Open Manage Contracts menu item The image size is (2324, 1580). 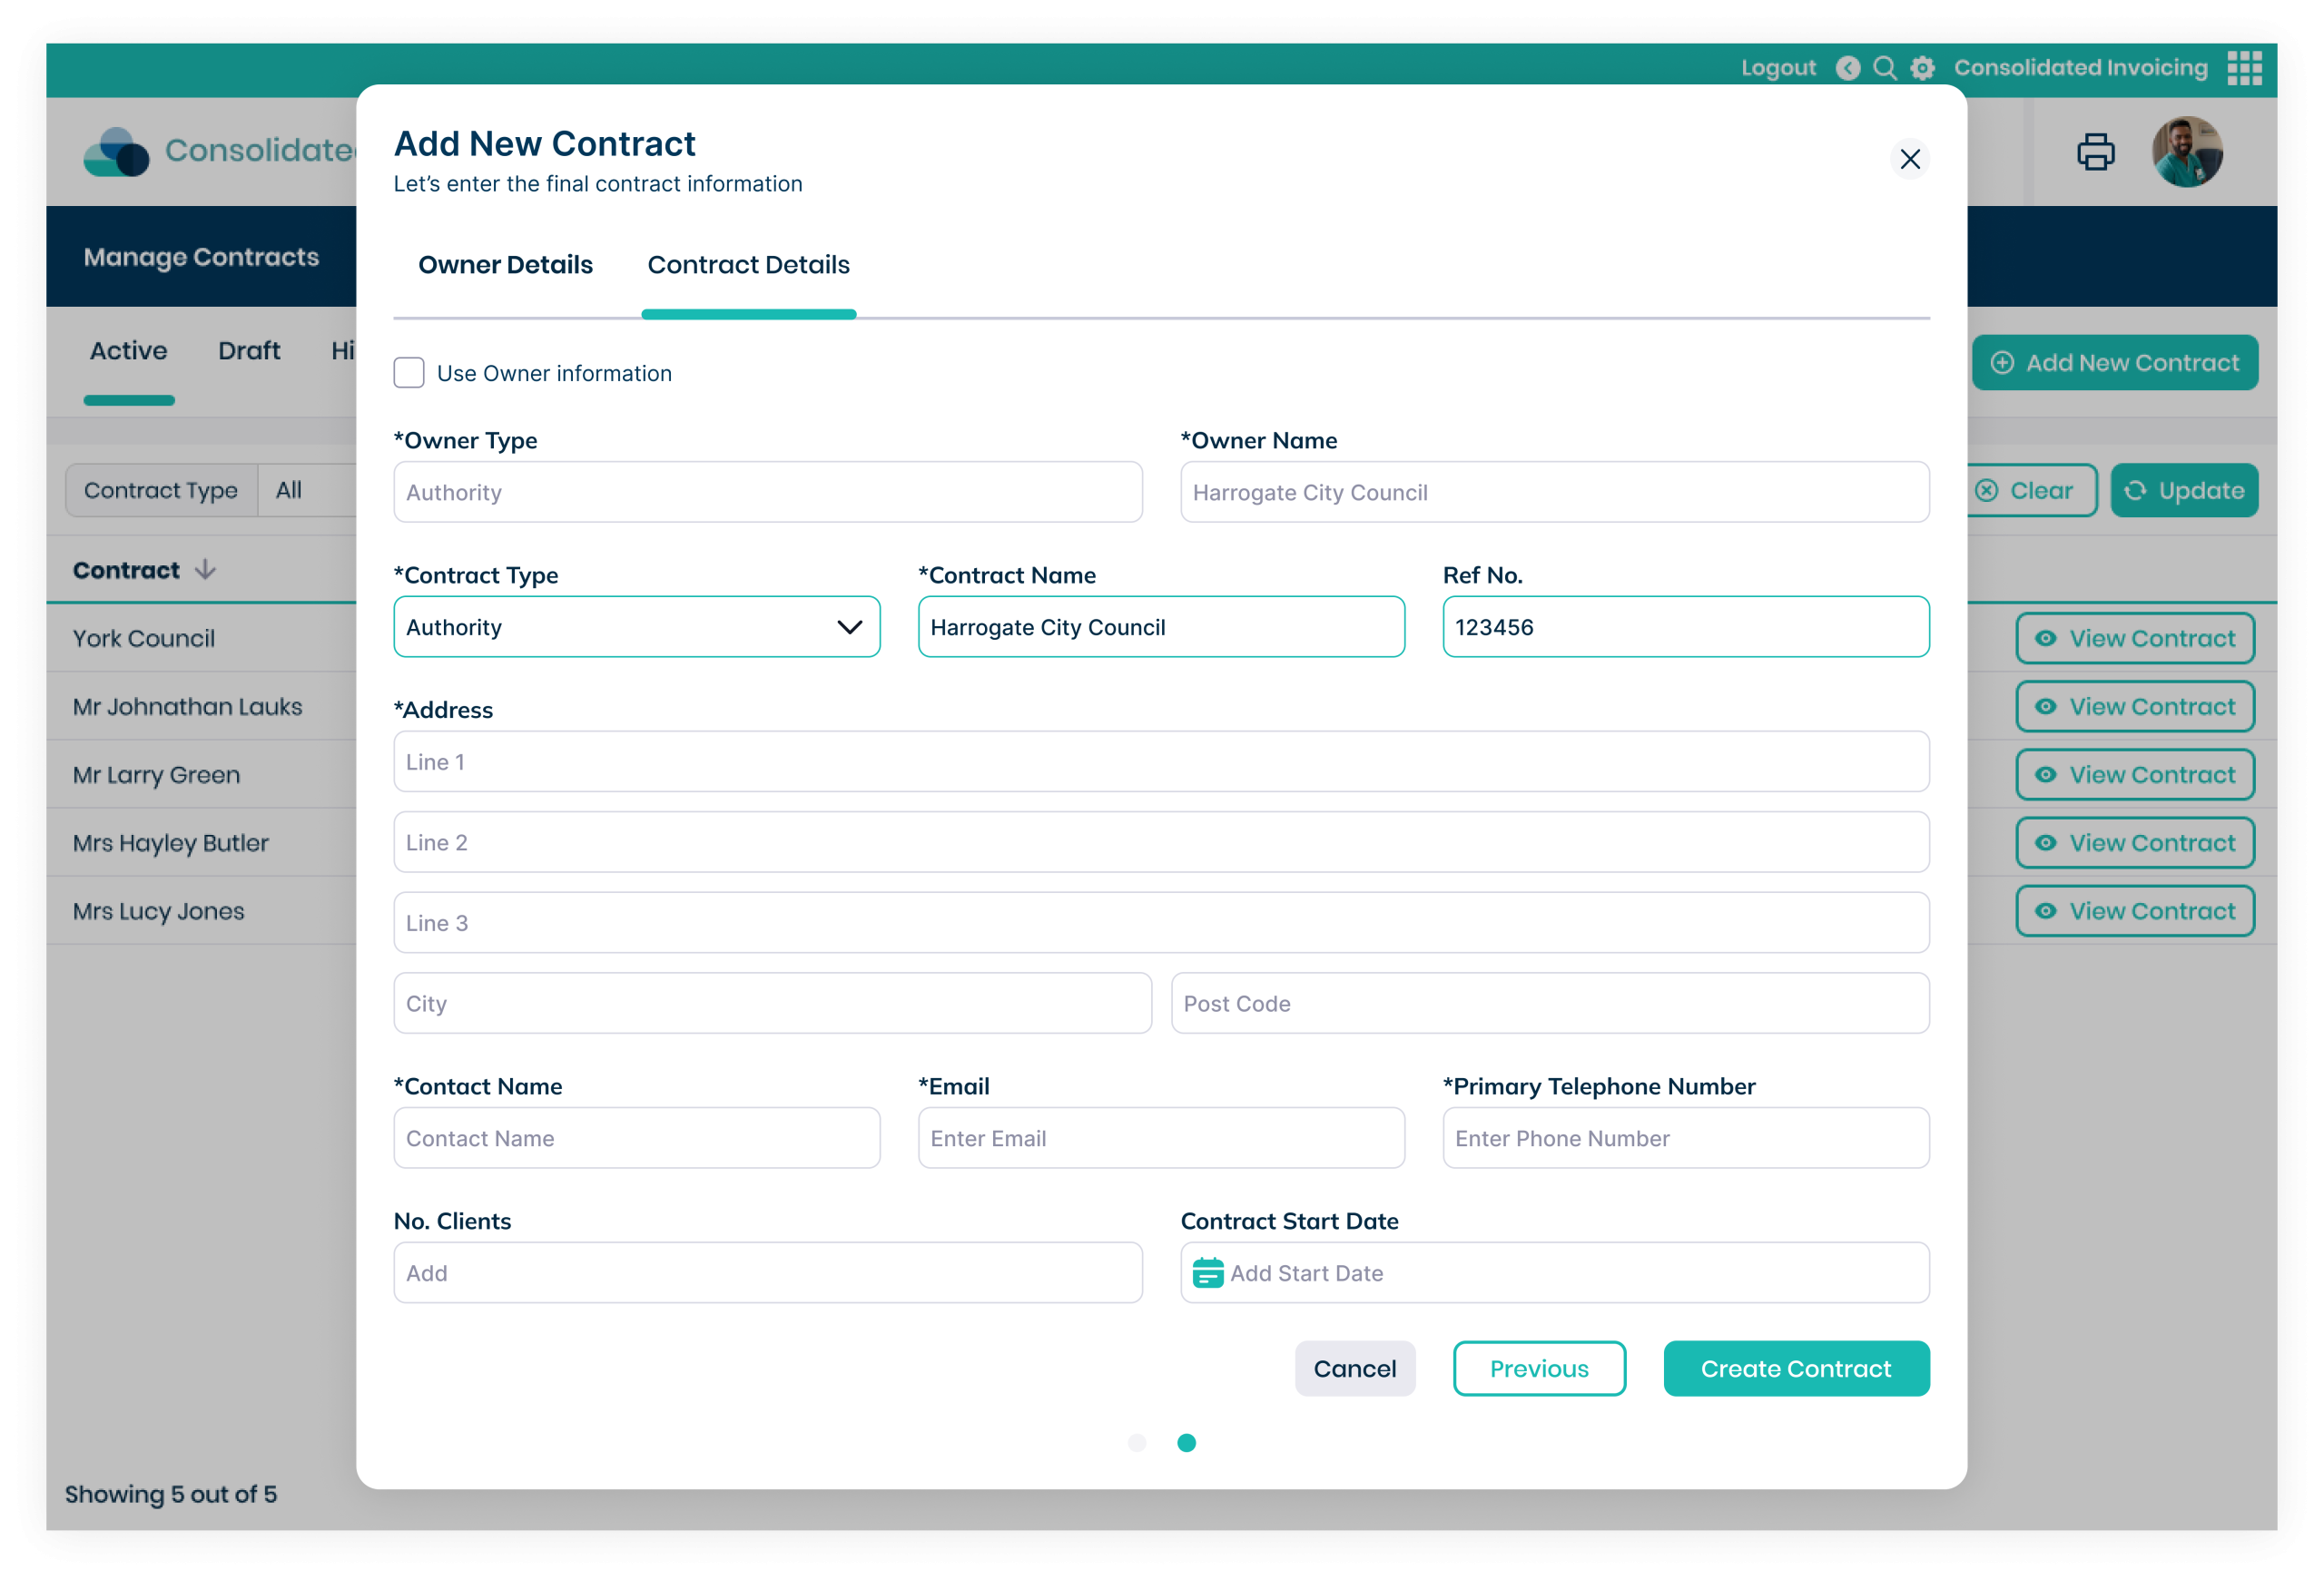point(201,257)
